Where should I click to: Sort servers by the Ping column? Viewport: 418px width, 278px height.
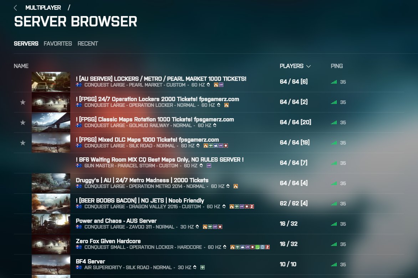tap(337, 66)
